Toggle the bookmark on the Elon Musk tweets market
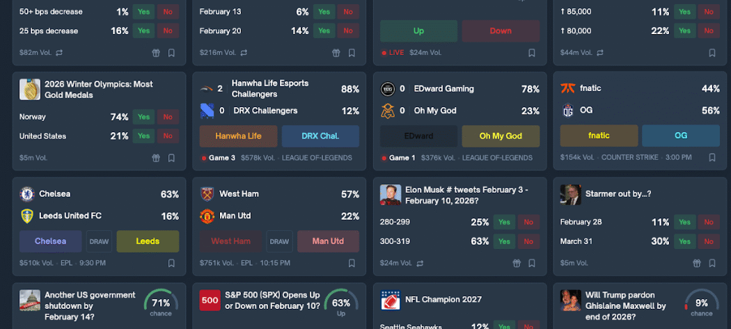The height and width of the screenshot is (329, 731). click(x=532, y=264)
